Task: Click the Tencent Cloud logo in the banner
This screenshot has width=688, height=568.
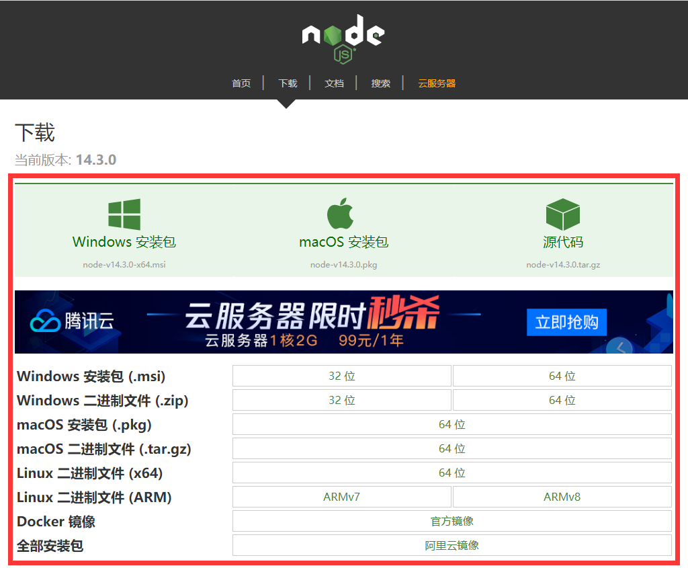Action: click(x=72, y=321)
